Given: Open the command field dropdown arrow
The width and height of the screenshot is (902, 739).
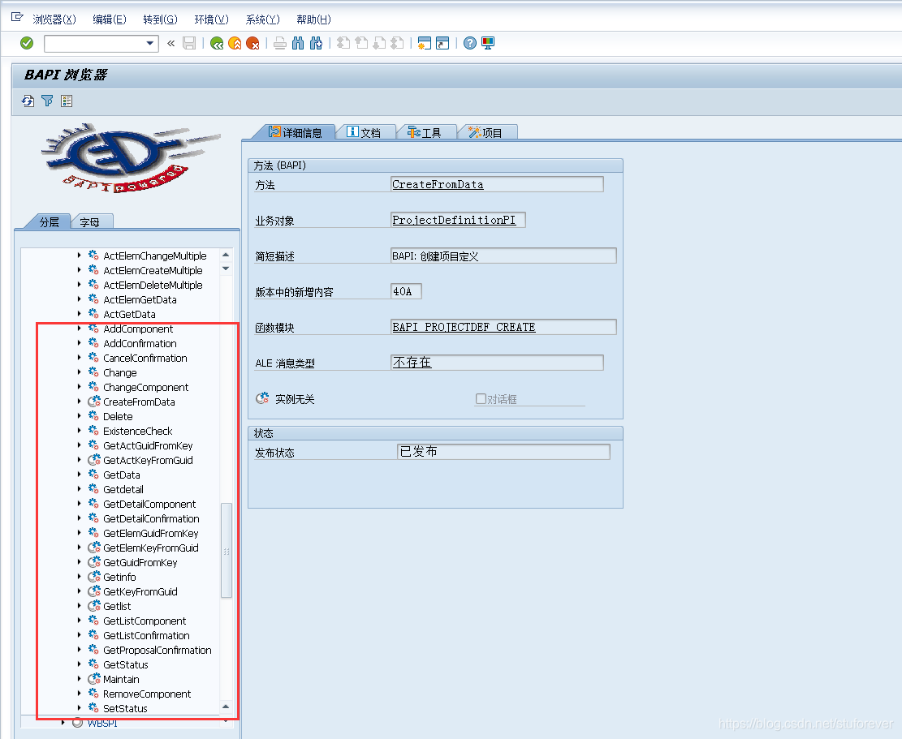Looking at the screenshot, I should click(x=150, y=43).
